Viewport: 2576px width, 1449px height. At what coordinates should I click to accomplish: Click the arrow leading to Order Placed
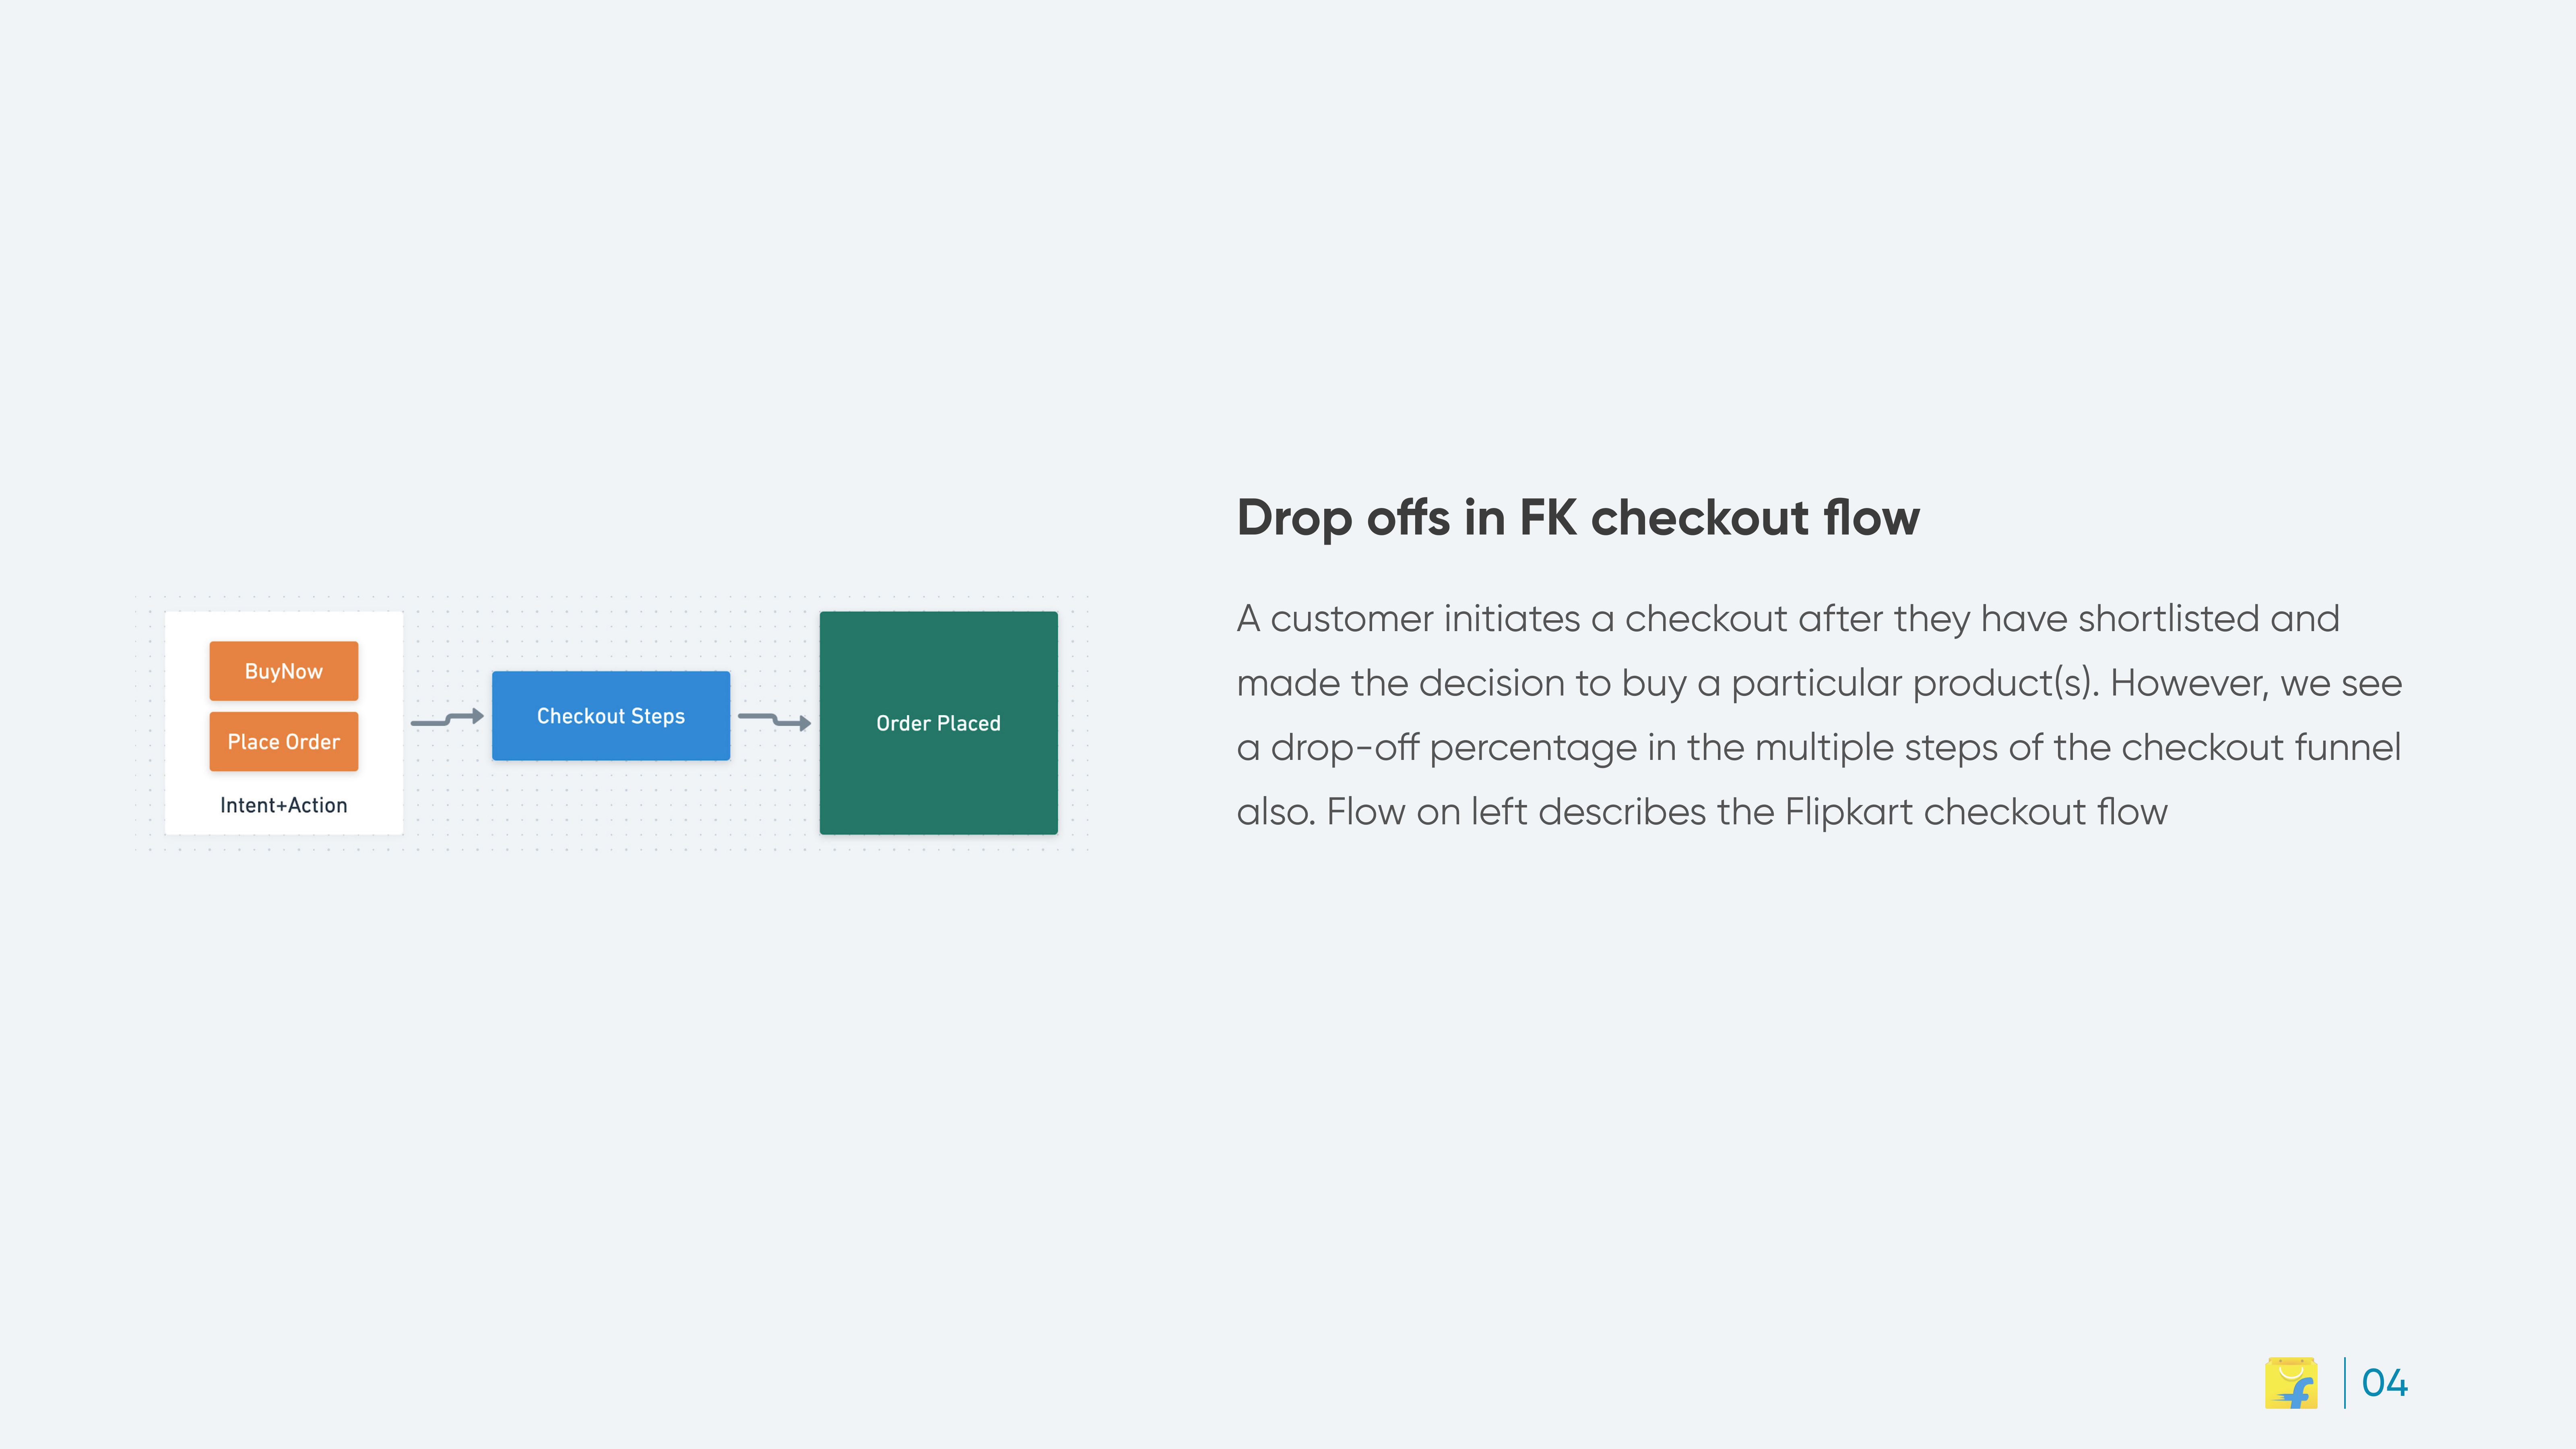coord(774,720)
